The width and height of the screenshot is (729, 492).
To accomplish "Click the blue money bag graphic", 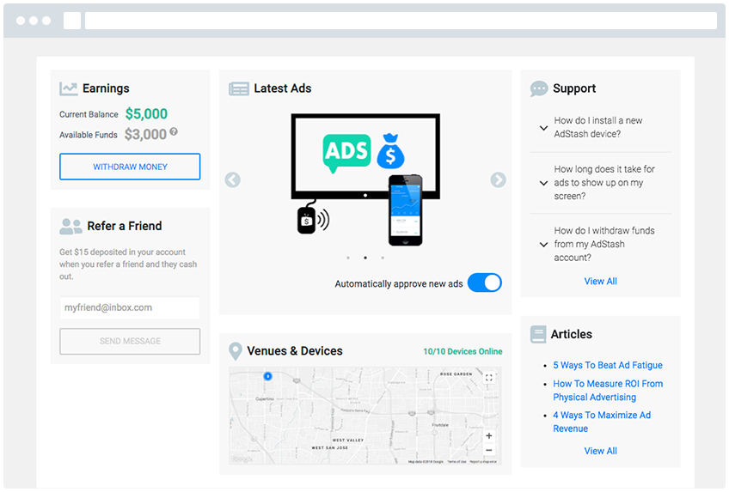I will [390, 151].
